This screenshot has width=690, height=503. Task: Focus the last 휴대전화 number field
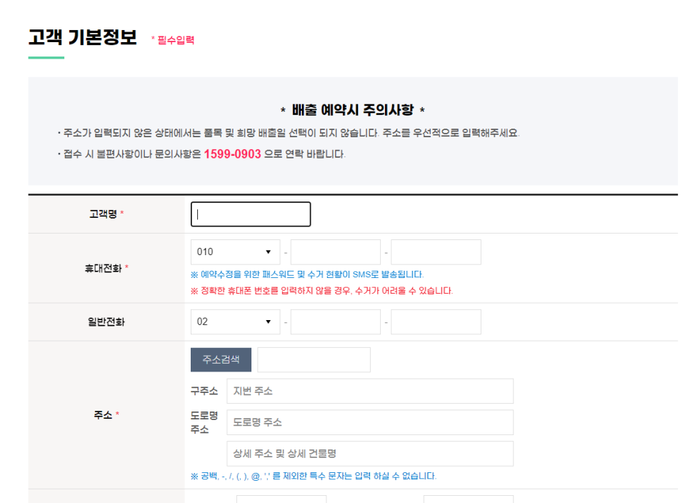(436, 252)
